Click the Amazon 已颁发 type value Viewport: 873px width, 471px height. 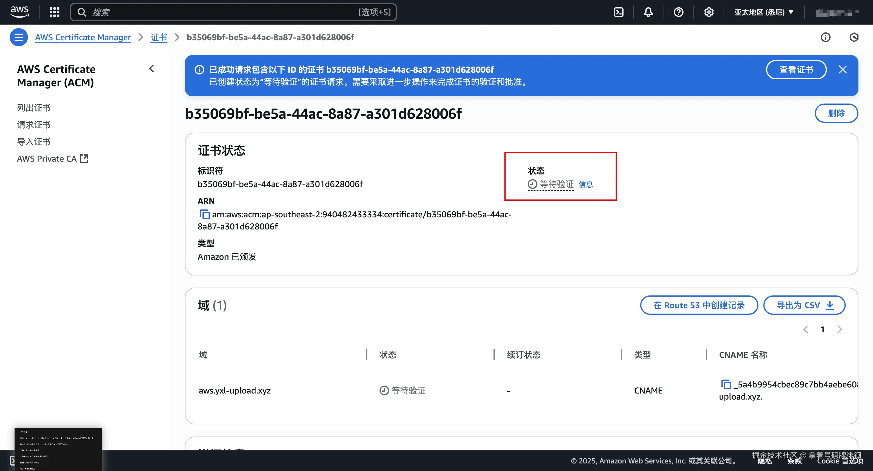(x=227, y=257)
